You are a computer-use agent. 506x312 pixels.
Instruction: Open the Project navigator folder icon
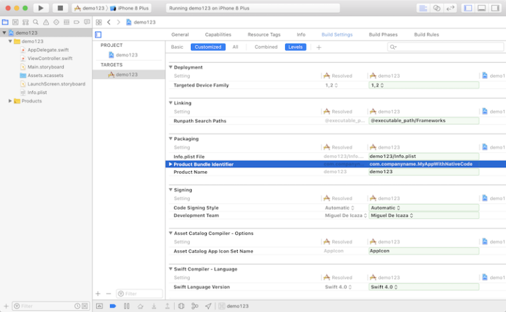coord(5,22)
